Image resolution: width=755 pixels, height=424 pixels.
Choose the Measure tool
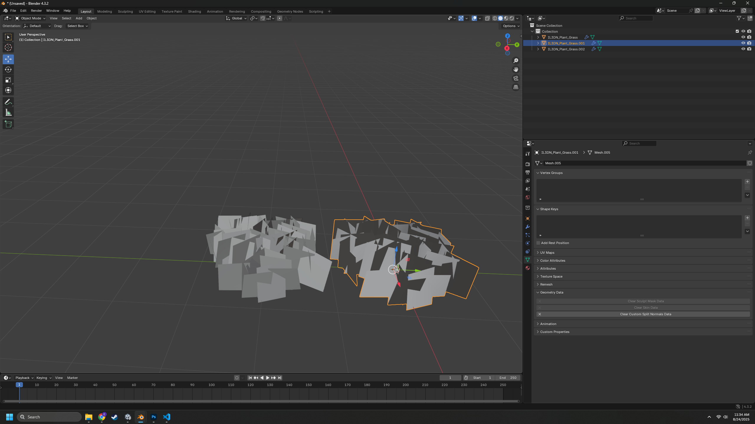click(8, 112)
